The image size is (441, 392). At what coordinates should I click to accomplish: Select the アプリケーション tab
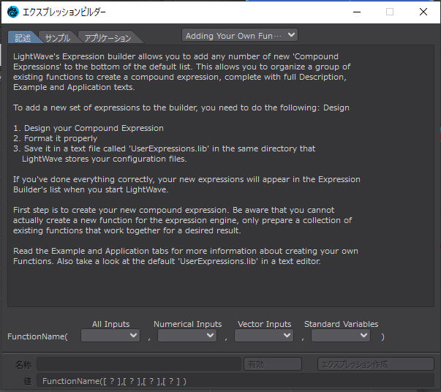coord(108,38)
